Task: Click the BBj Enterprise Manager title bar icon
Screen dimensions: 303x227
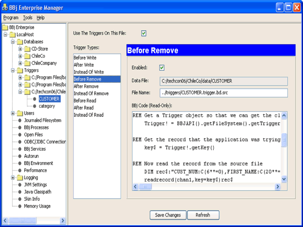Action: click(x=5, y=8)
